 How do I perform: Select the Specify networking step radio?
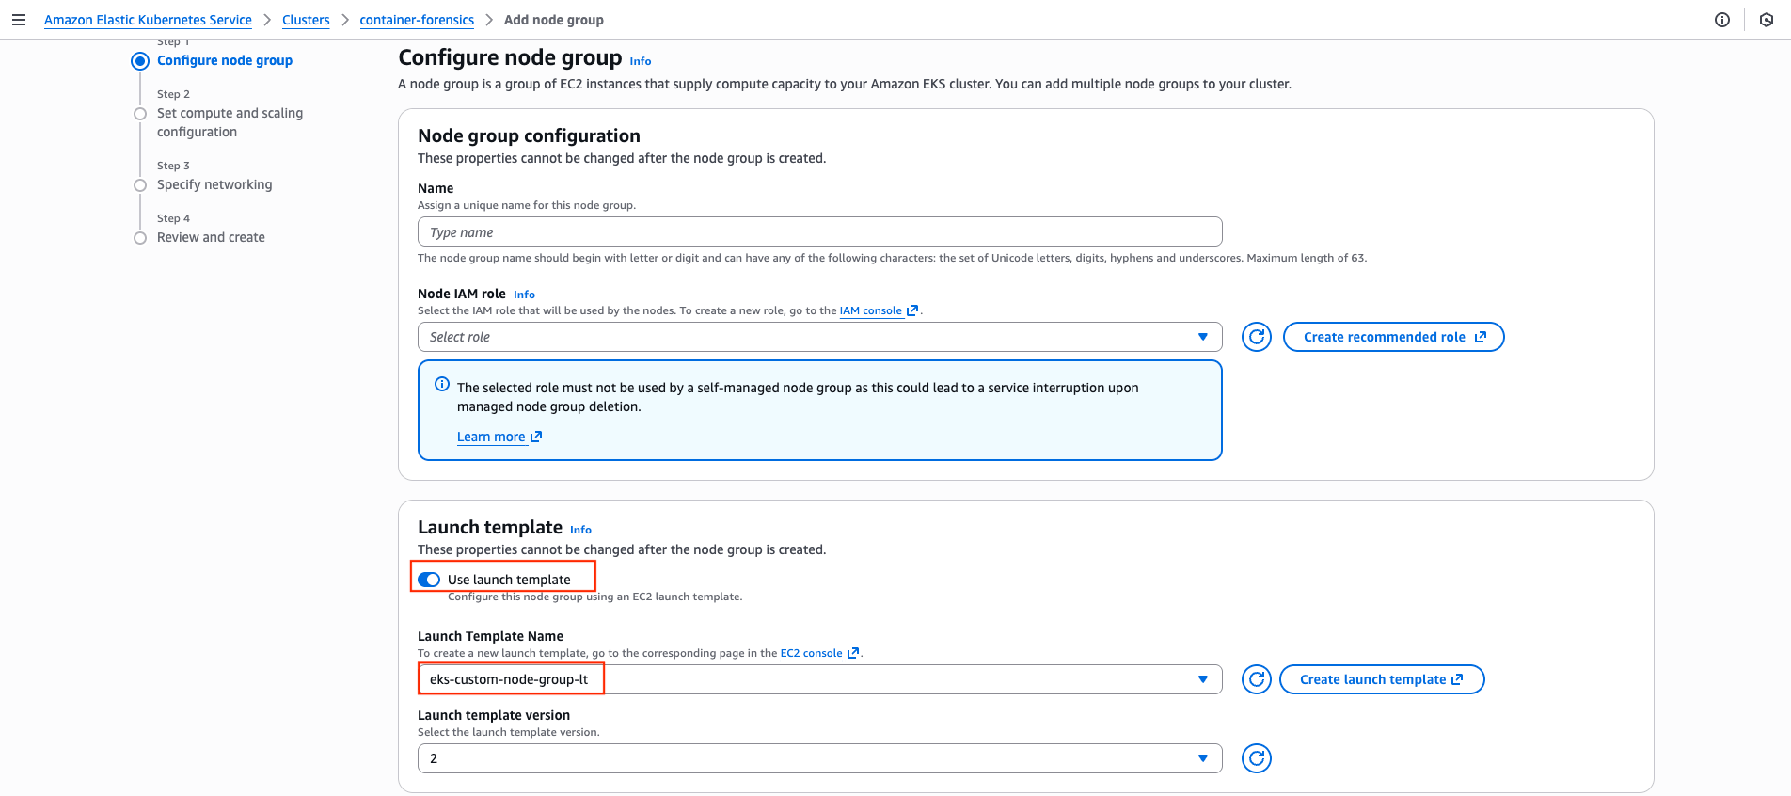(140, 185)
